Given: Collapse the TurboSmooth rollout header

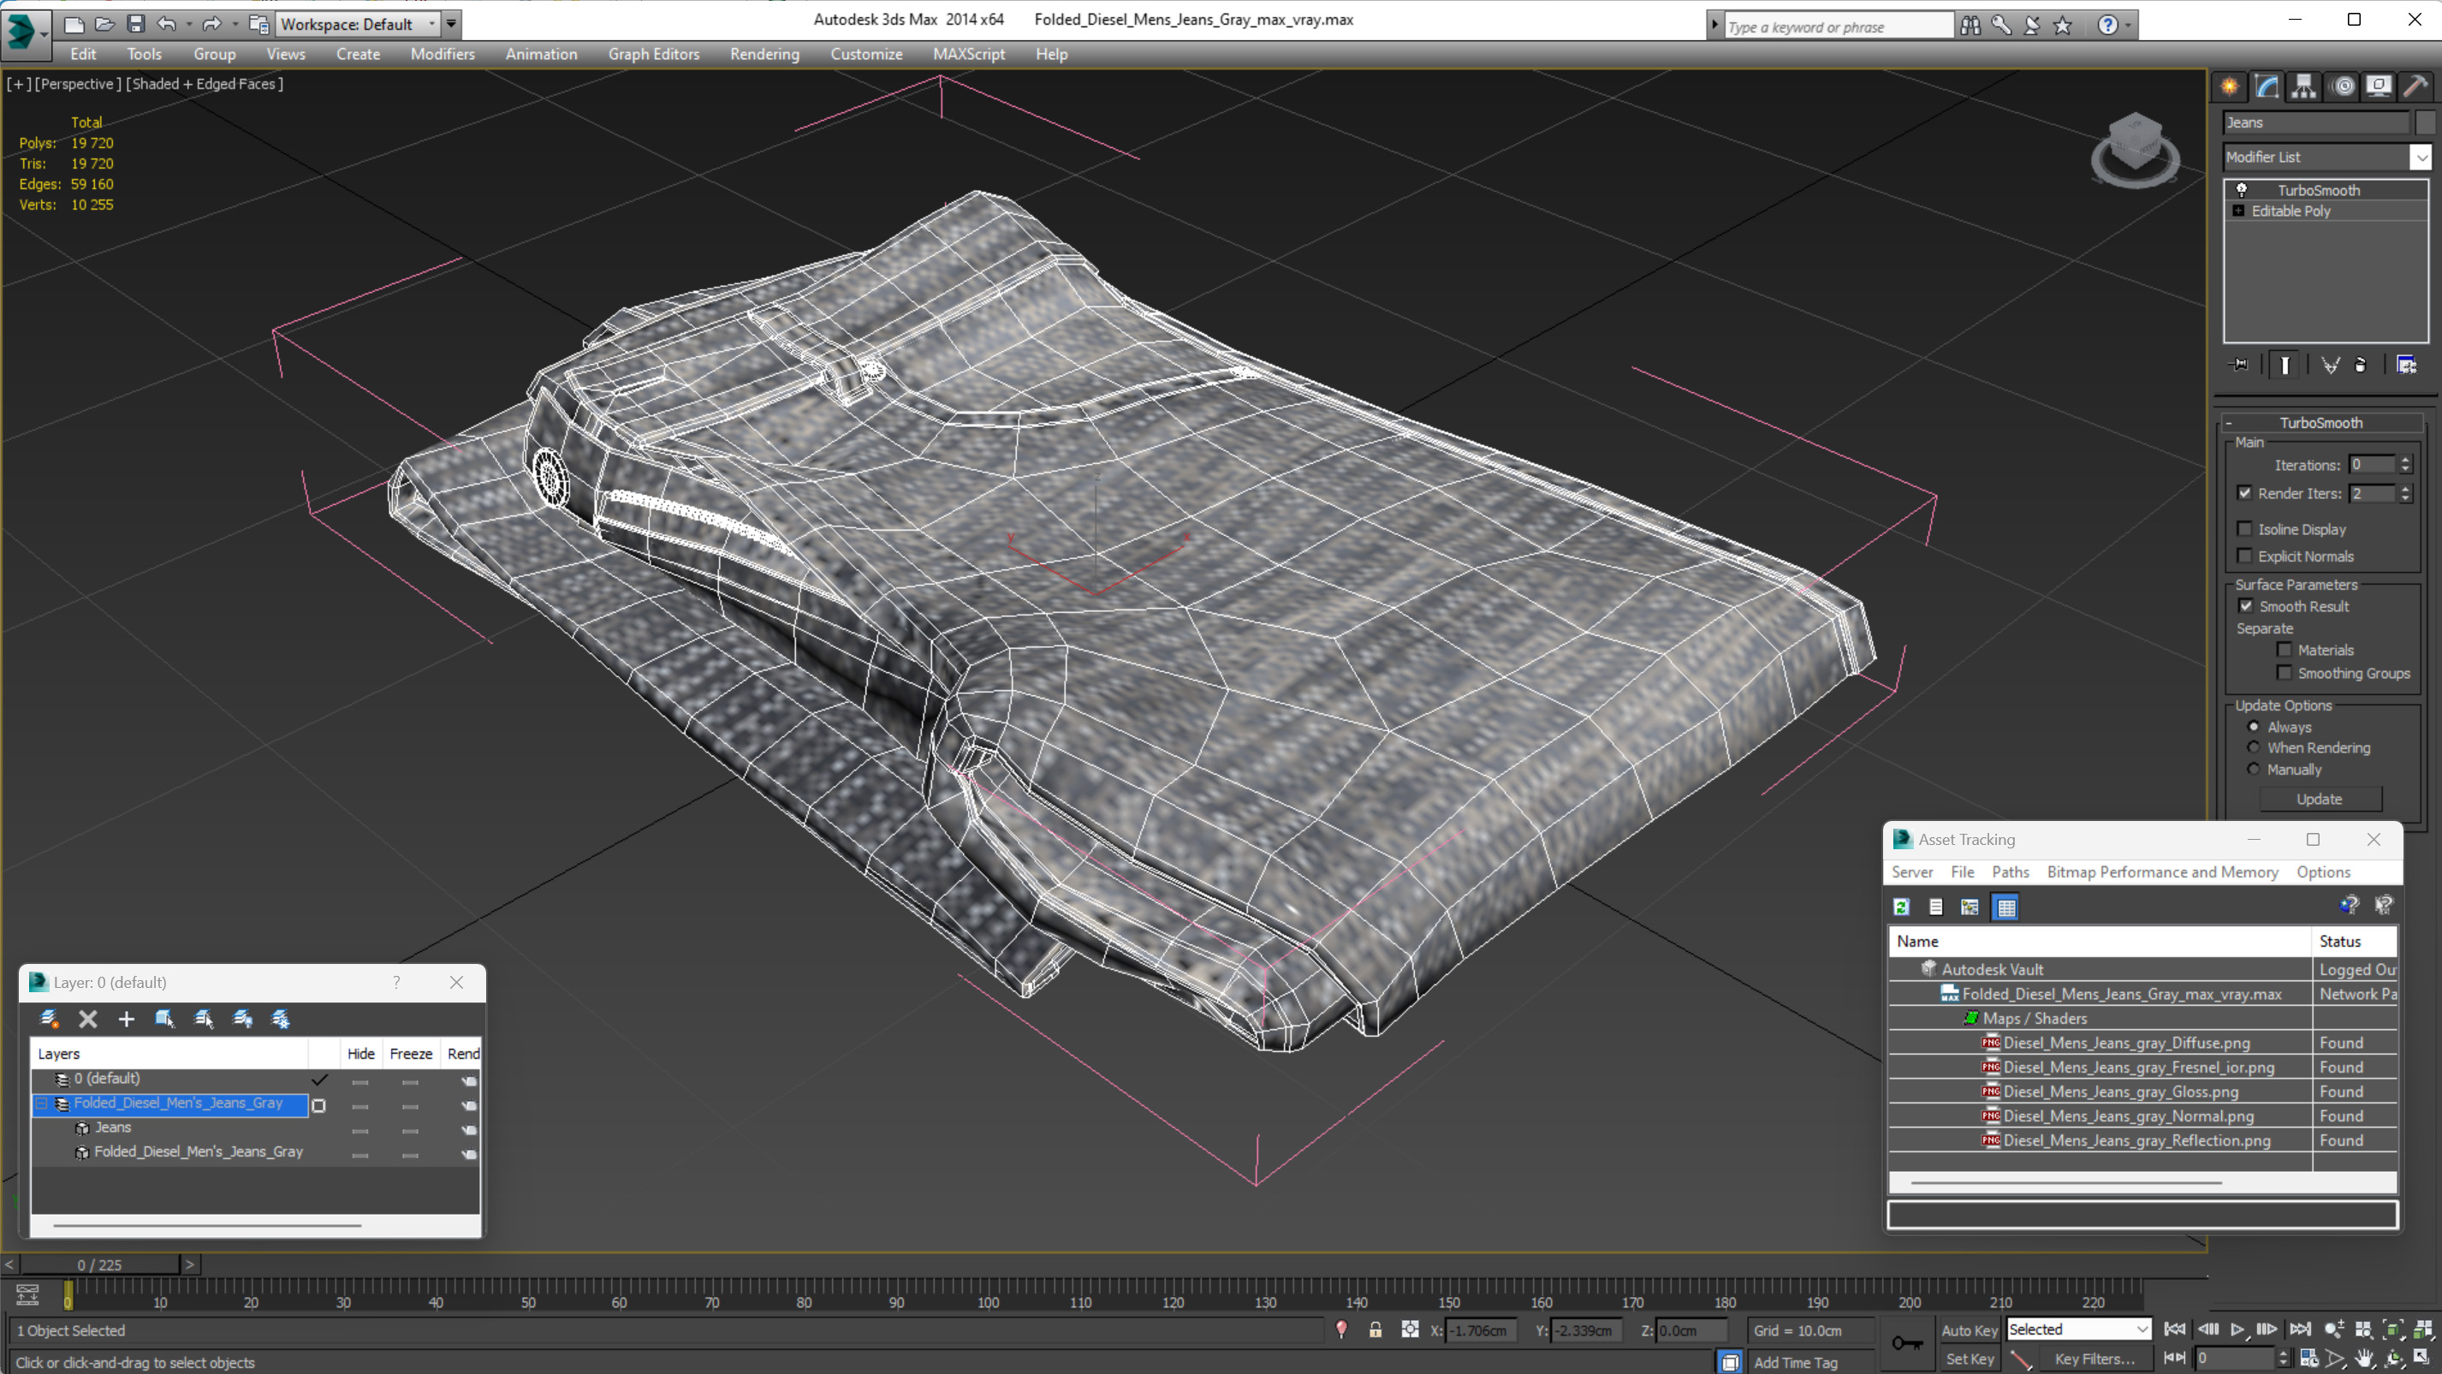Looking at the screenshot, I should click(2320, 423).
